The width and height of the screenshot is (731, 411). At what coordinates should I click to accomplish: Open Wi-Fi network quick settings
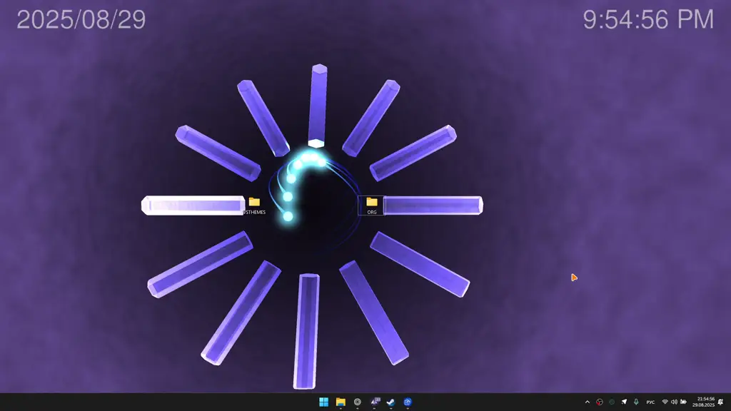[x=665, y=402]
